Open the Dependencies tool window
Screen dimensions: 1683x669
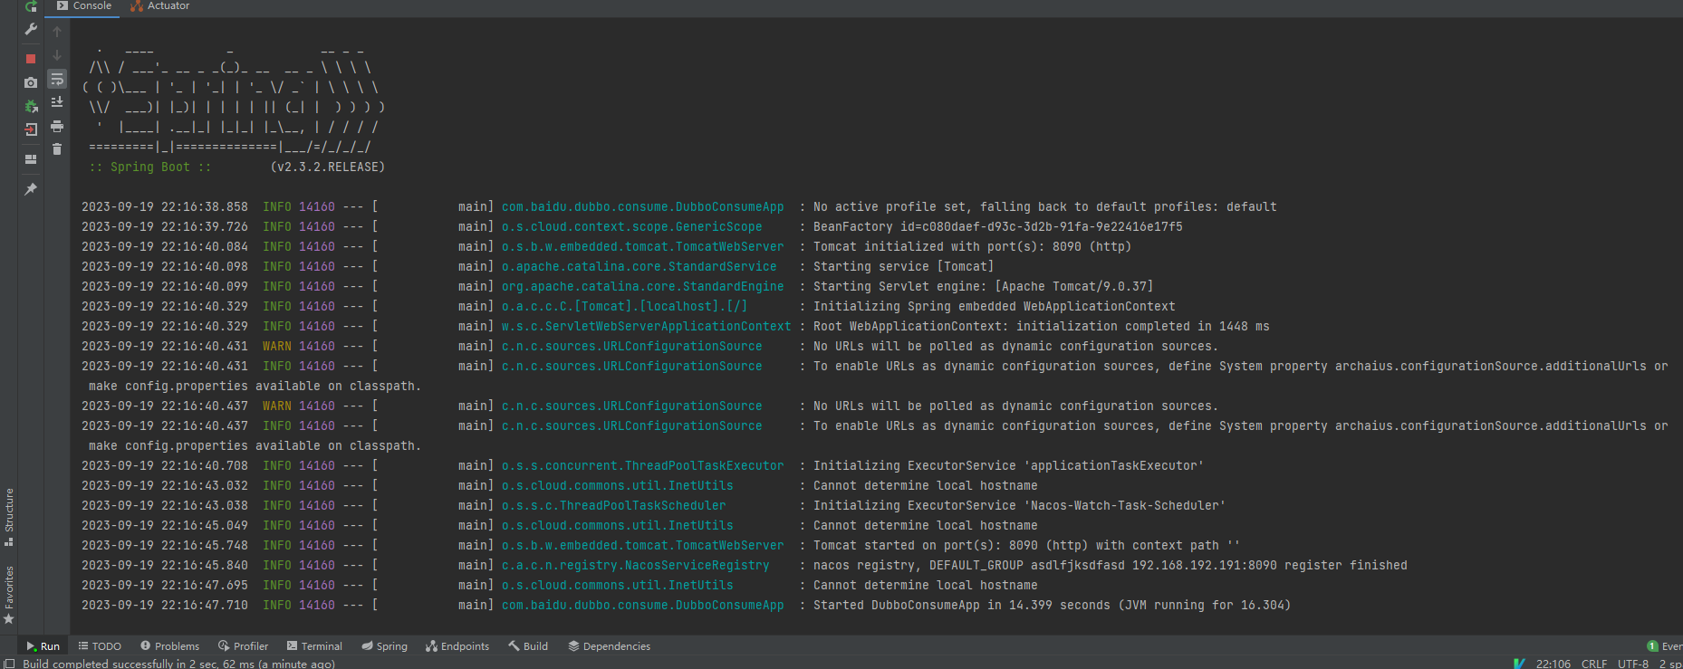point(609,646)
